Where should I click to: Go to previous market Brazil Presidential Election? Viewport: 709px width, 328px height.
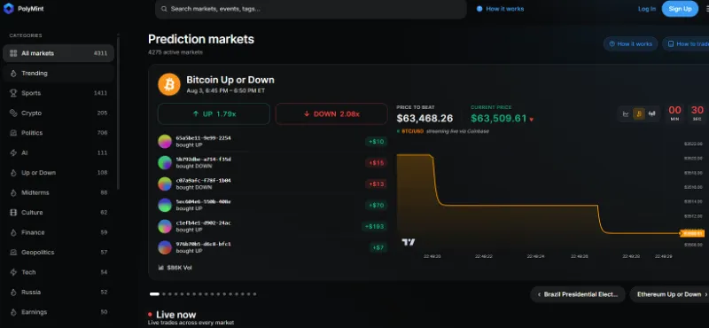click(578, 294)
